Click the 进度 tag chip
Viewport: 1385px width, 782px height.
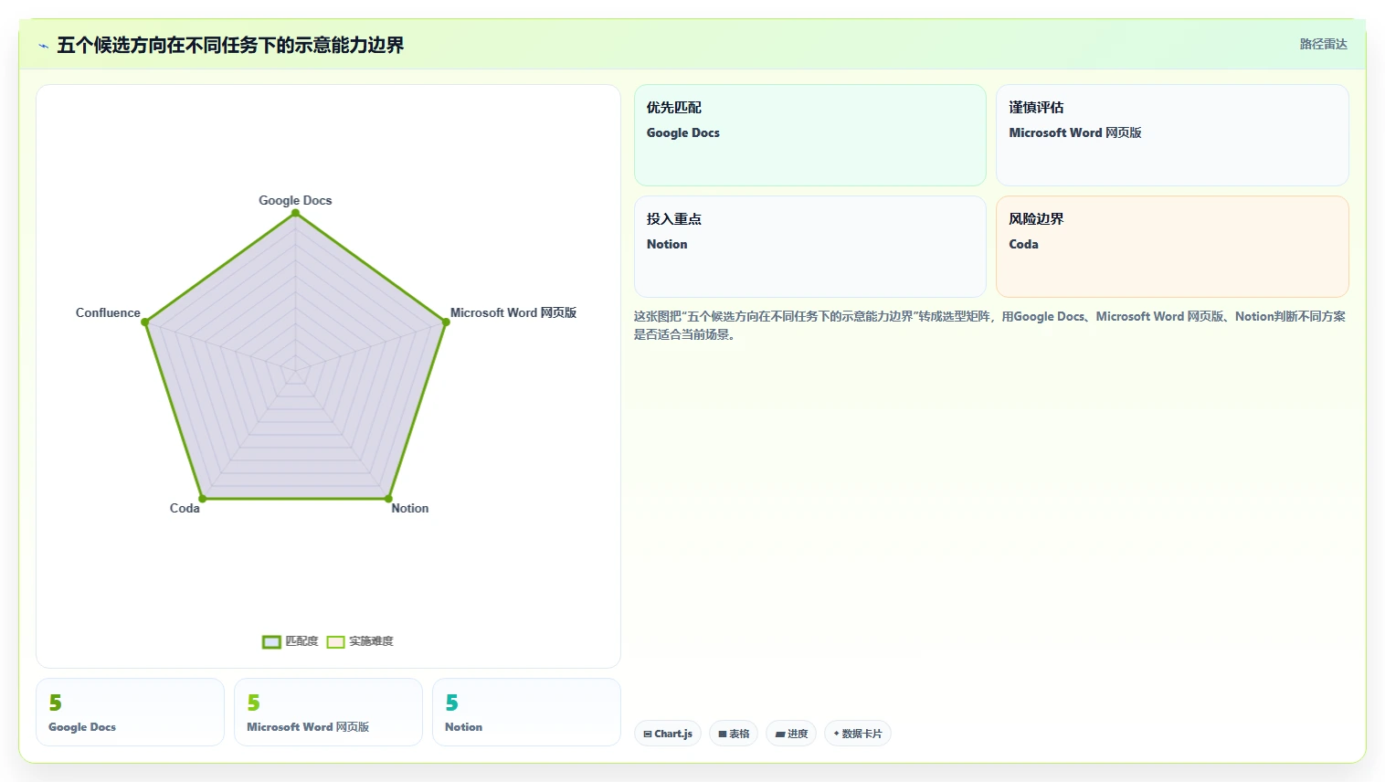(791, 734)
